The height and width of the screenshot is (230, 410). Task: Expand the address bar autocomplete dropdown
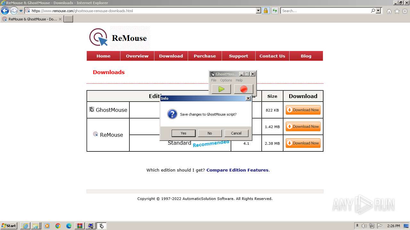258,11
